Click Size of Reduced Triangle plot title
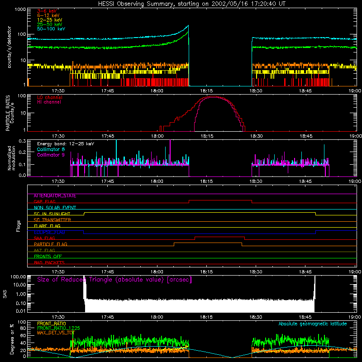 pos(114,280)
